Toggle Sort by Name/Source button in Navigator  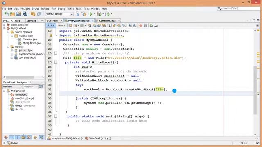[x=41, y=137]
